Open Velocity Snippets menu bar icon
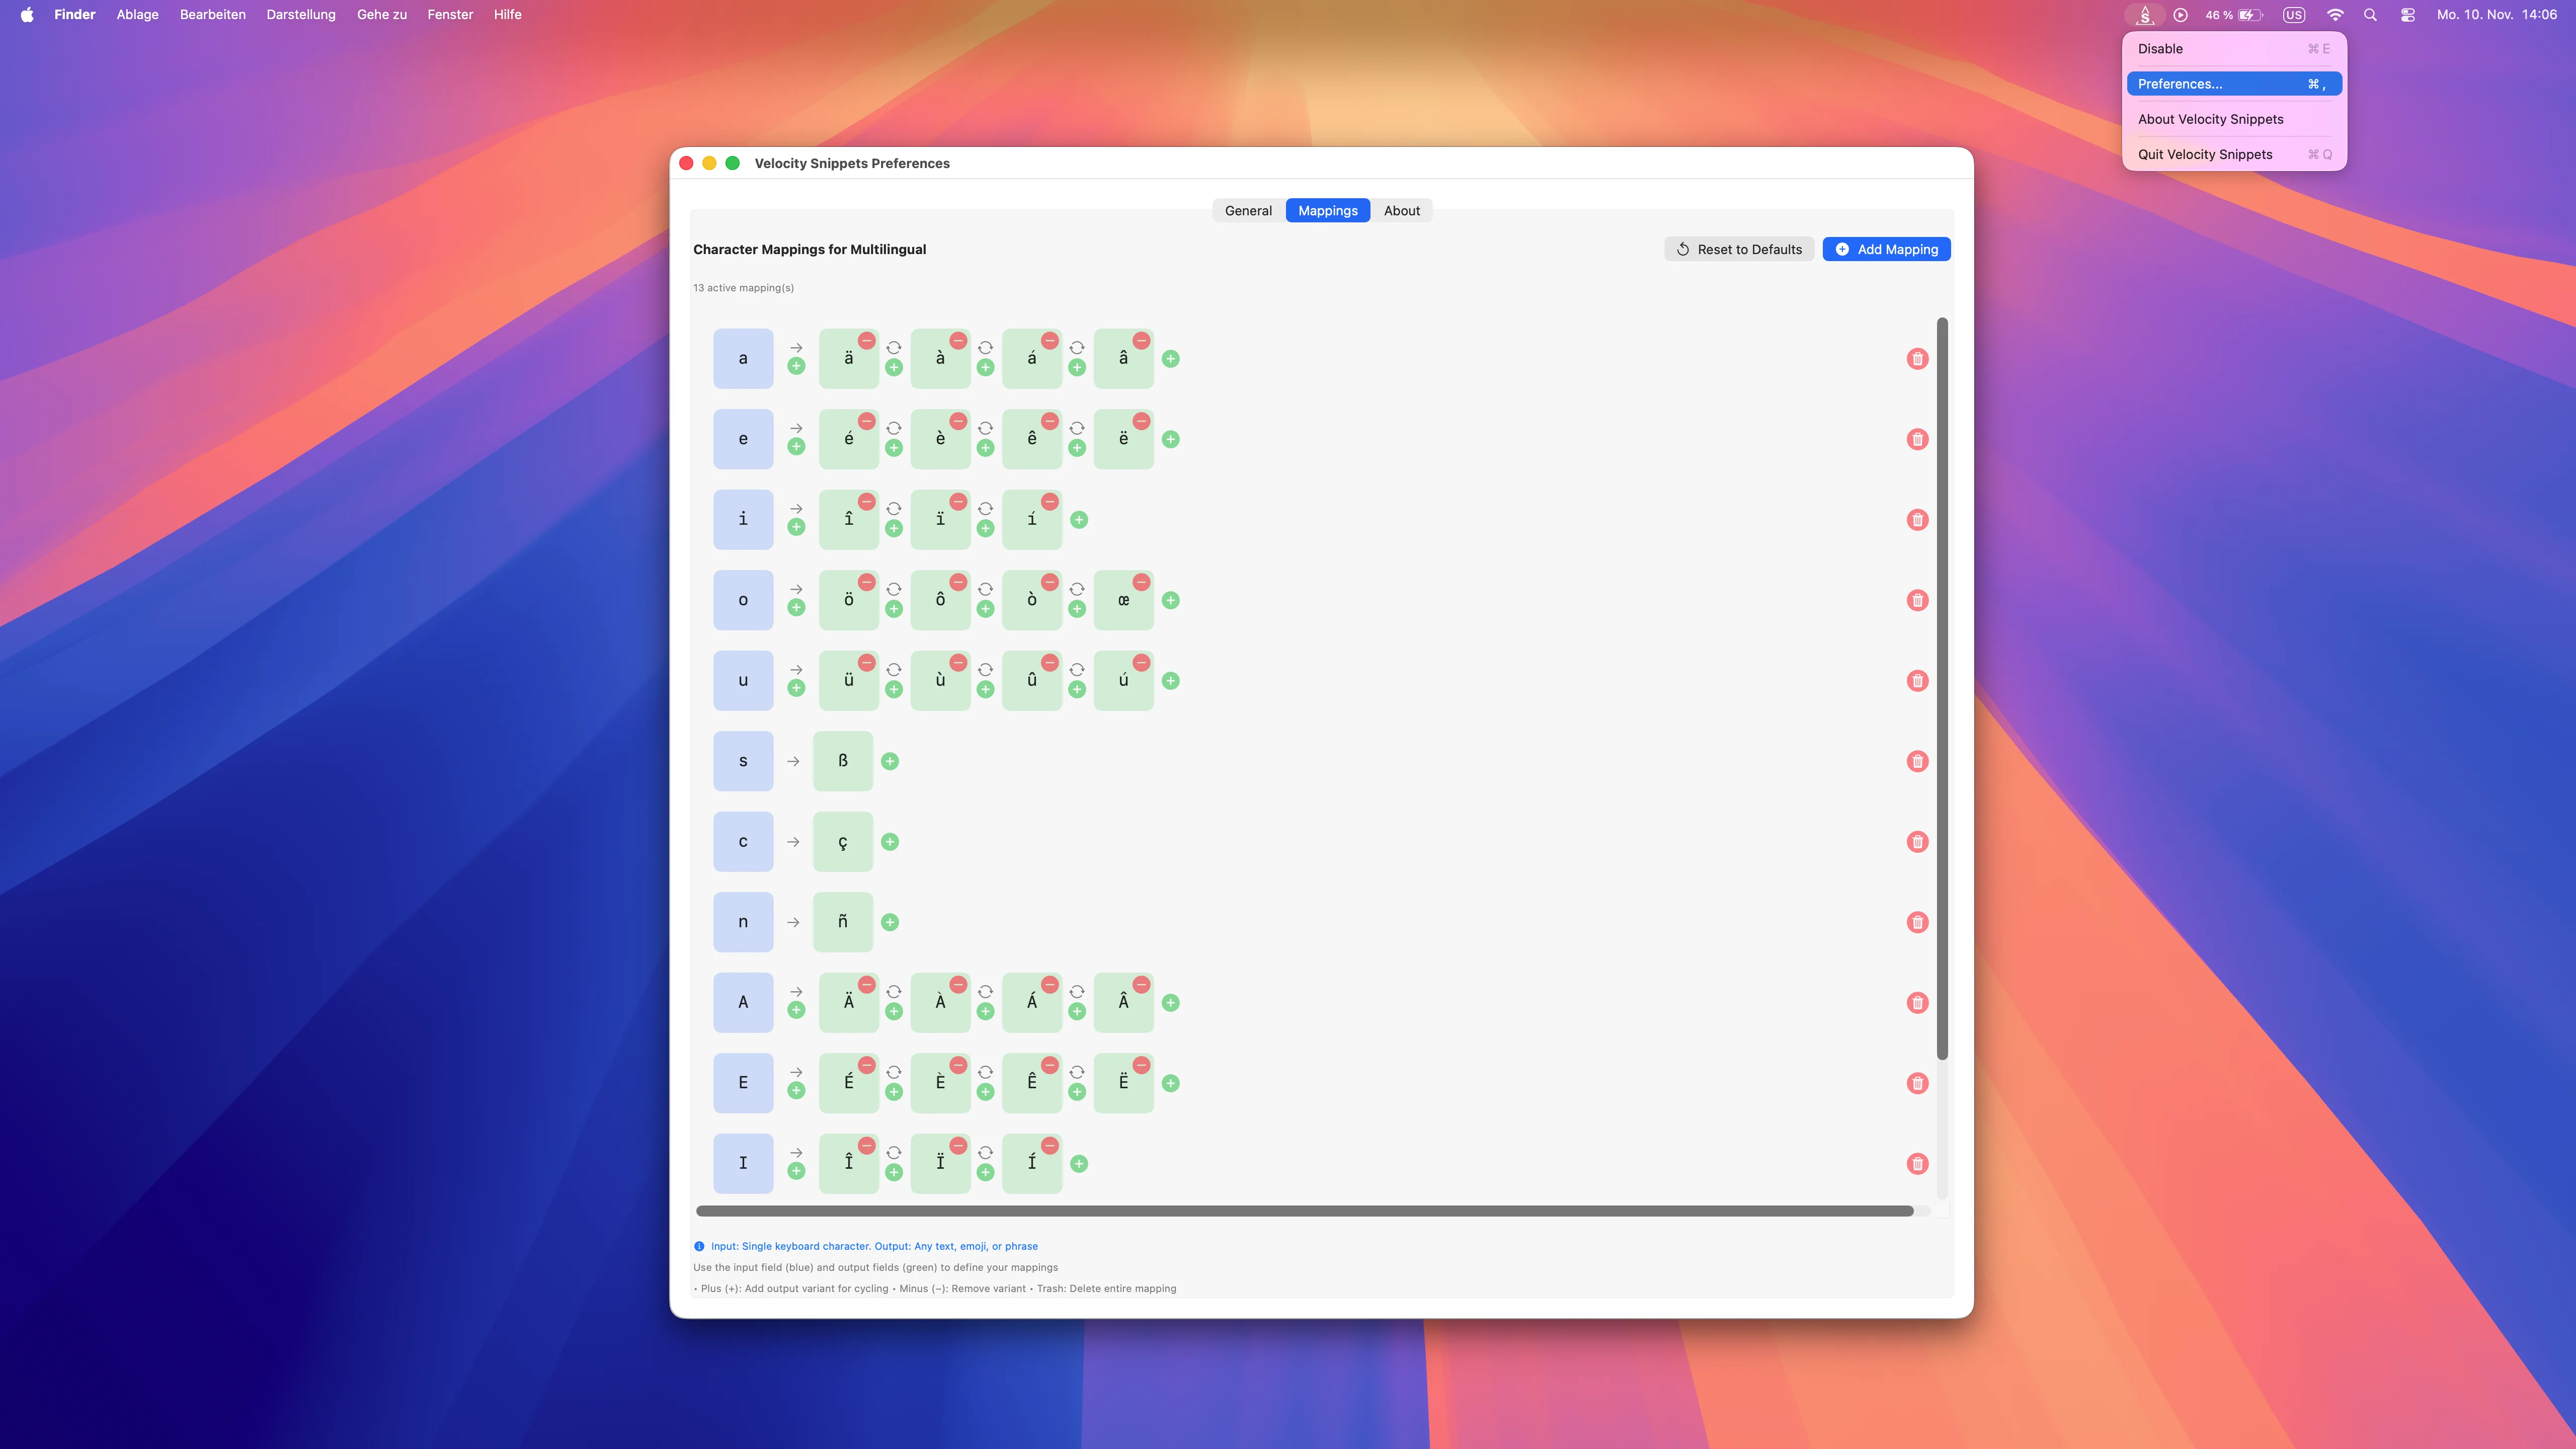 (2145, 15)
